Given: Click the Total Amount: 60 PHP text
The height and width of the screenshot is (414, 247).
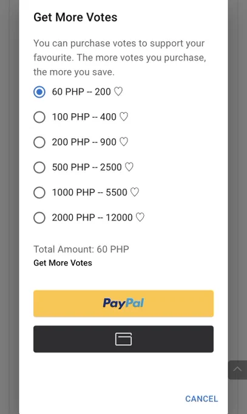Looking at the screenshot, I should tap(81, 249).
